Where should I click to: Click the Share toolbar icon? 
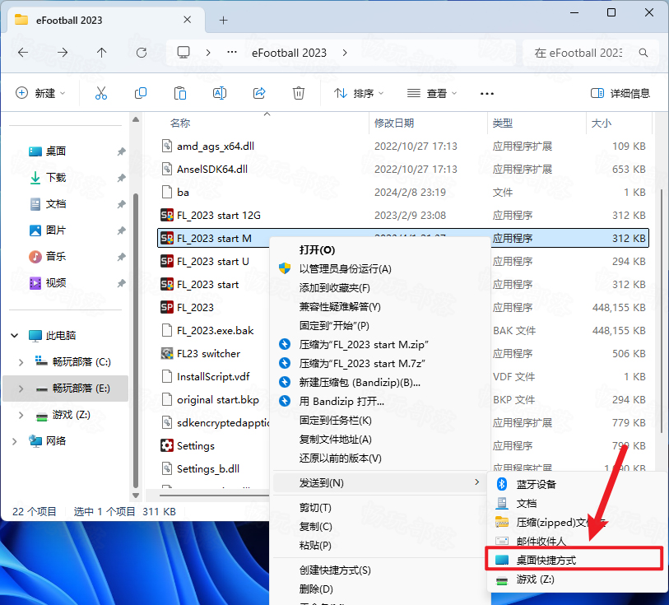tap(259, 93)
